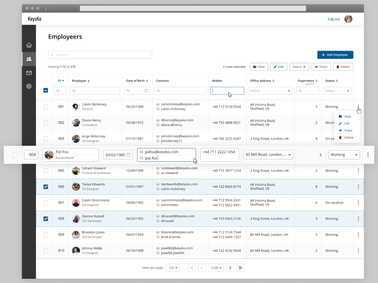The height and width of the screenshot is (283, 378).
Task: Choose Share from the row context menu
Action: tap(347, 131)
